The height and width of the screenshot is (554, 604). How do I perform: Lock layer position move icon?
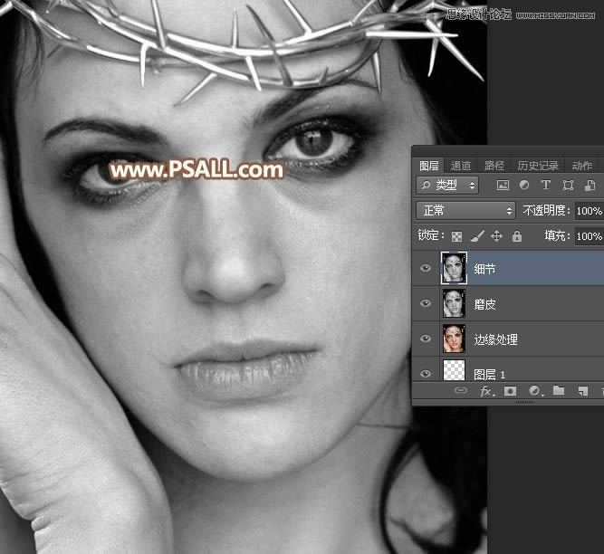click(496, 236)
